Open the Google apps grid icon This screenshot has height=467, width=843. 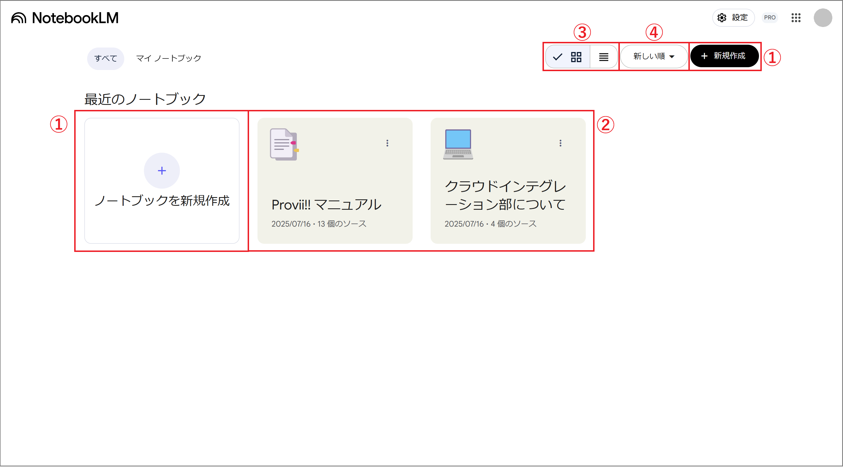[x=796, y=18]
